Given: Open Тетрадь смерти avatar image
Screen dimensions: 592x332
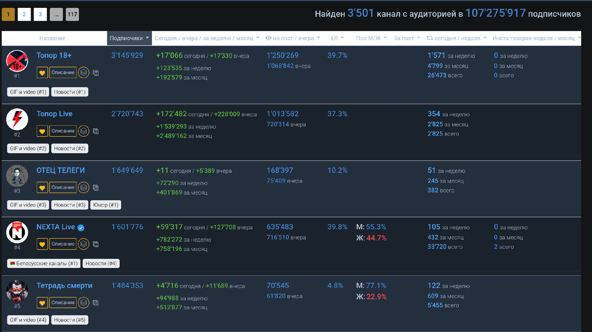Looking at the screenshot, I should [x=17, y=291].
